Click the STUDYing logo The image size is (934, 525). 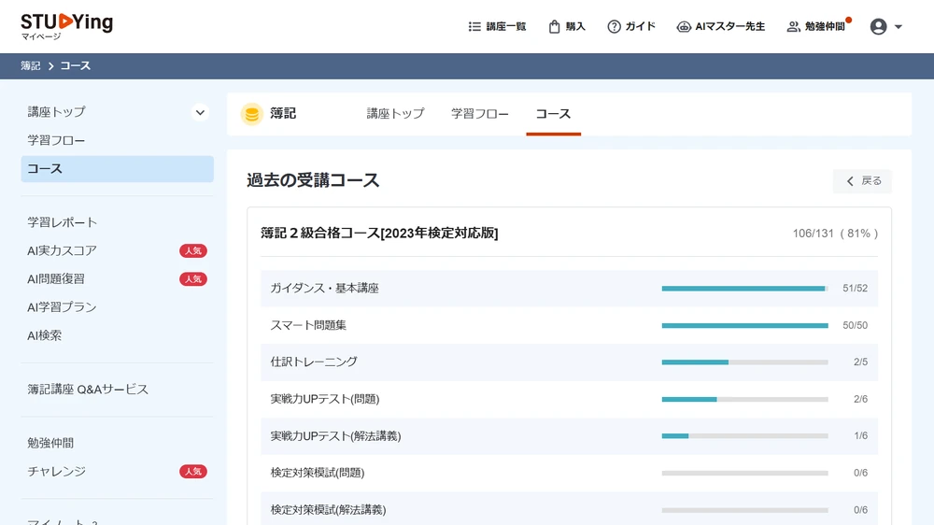(66, 22)
